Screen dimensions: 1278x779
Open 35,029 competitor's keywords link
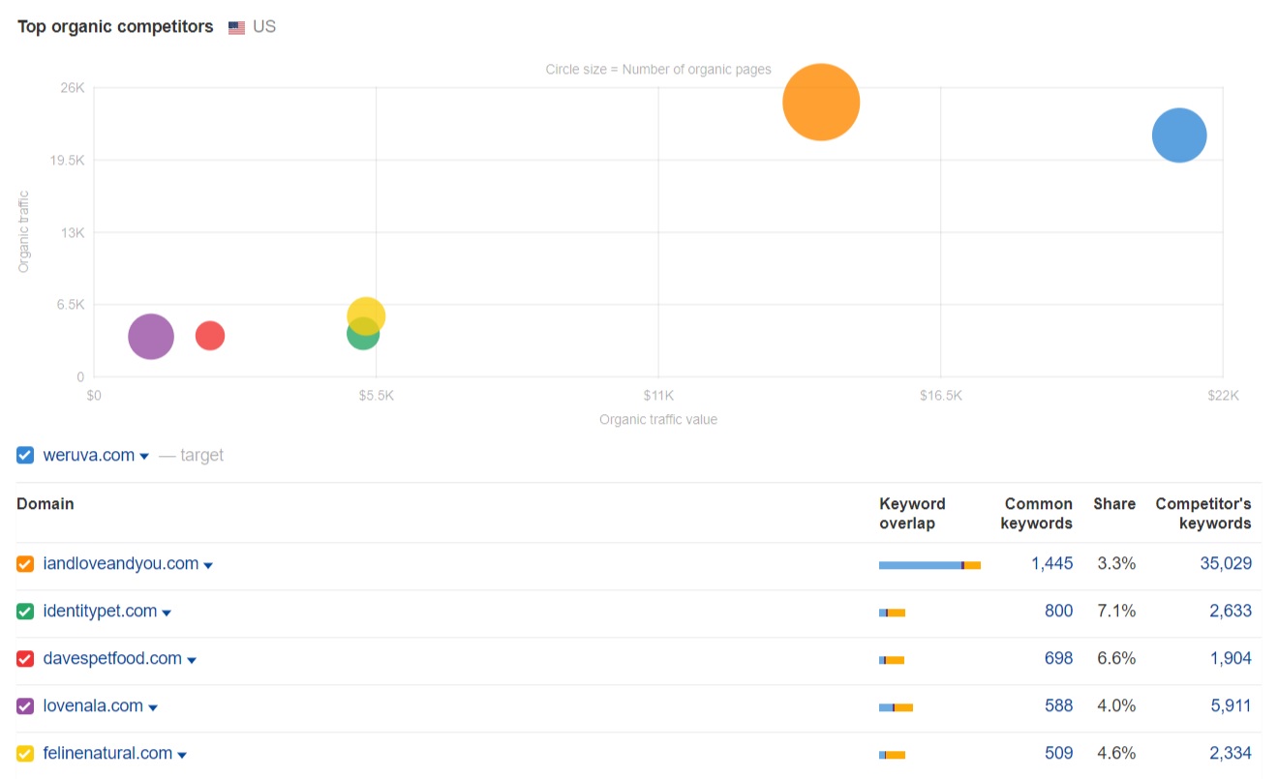point(1225,563)
